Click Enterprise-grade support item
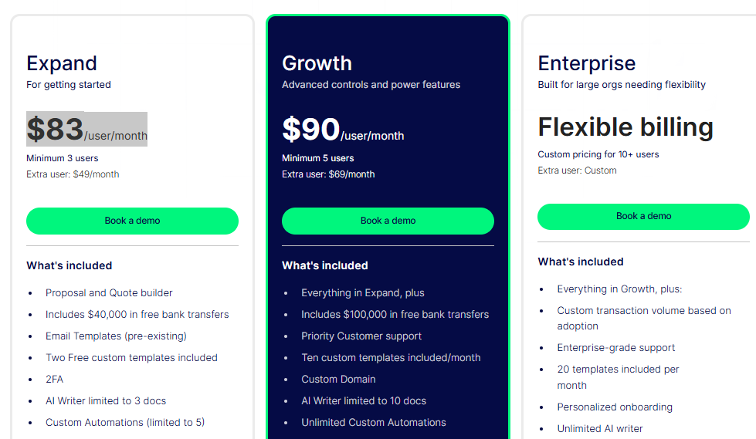The width and height of the screenshot is (756, 439). 616,348
